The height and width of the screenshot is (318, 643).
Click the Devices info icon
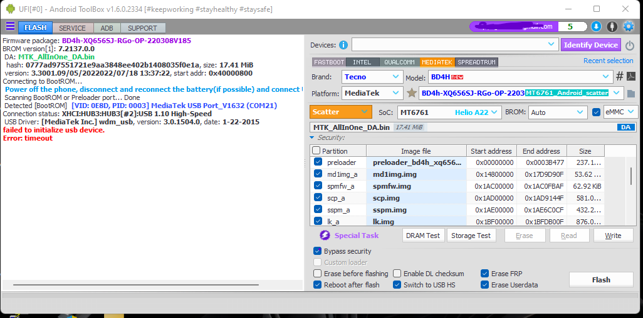click(343, 45)
